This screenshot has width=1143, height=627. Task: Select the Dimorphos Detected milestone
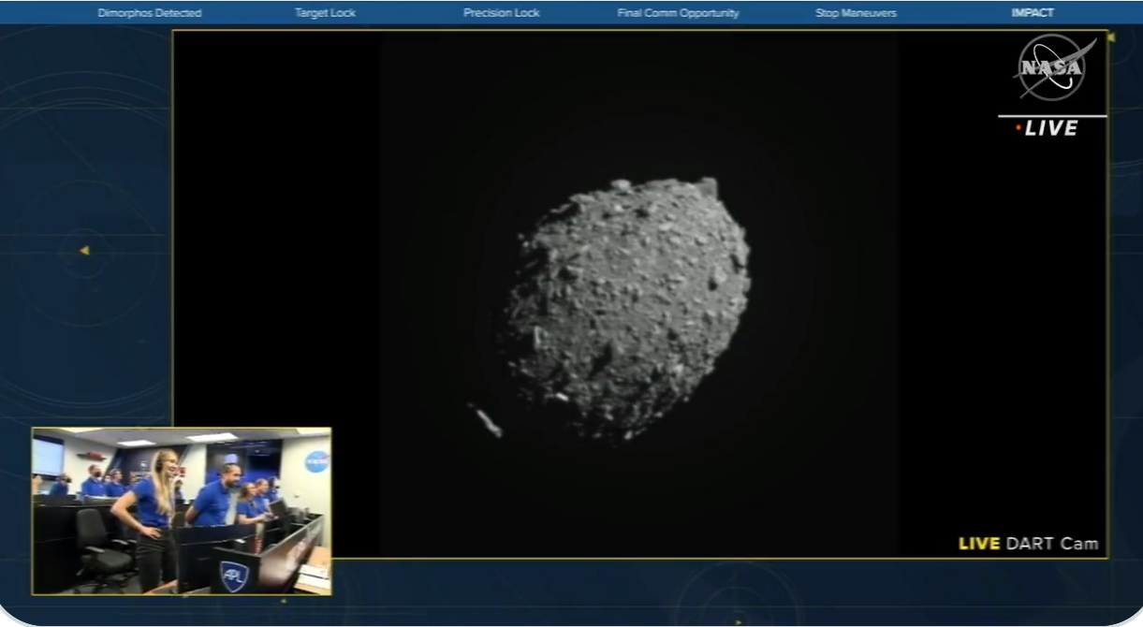tap(150, 13)
